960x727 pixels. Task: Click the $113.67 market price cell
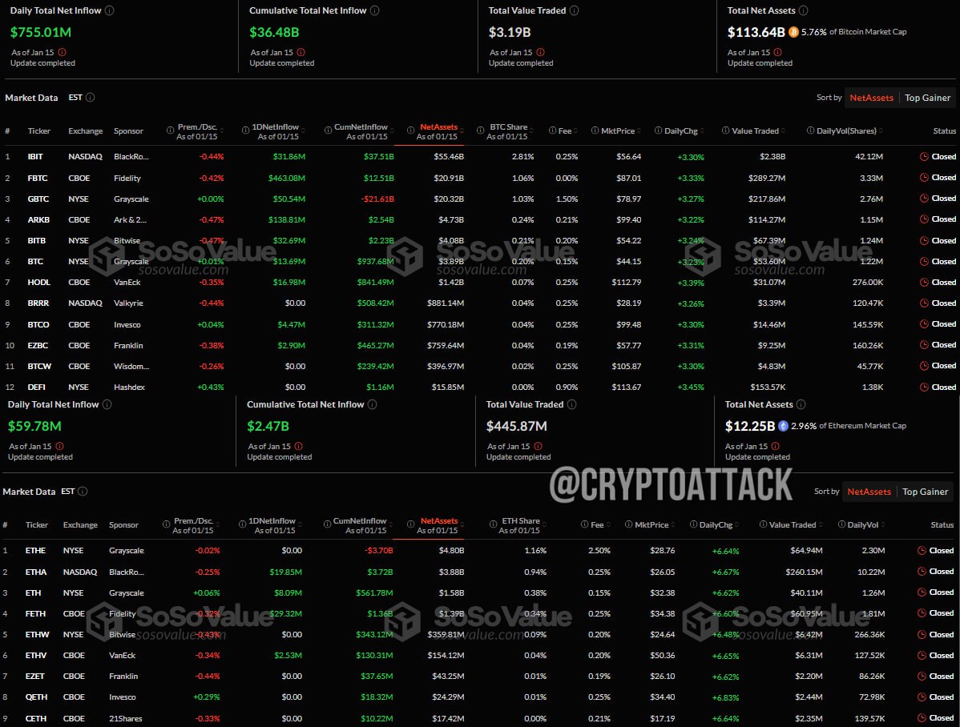627,387
